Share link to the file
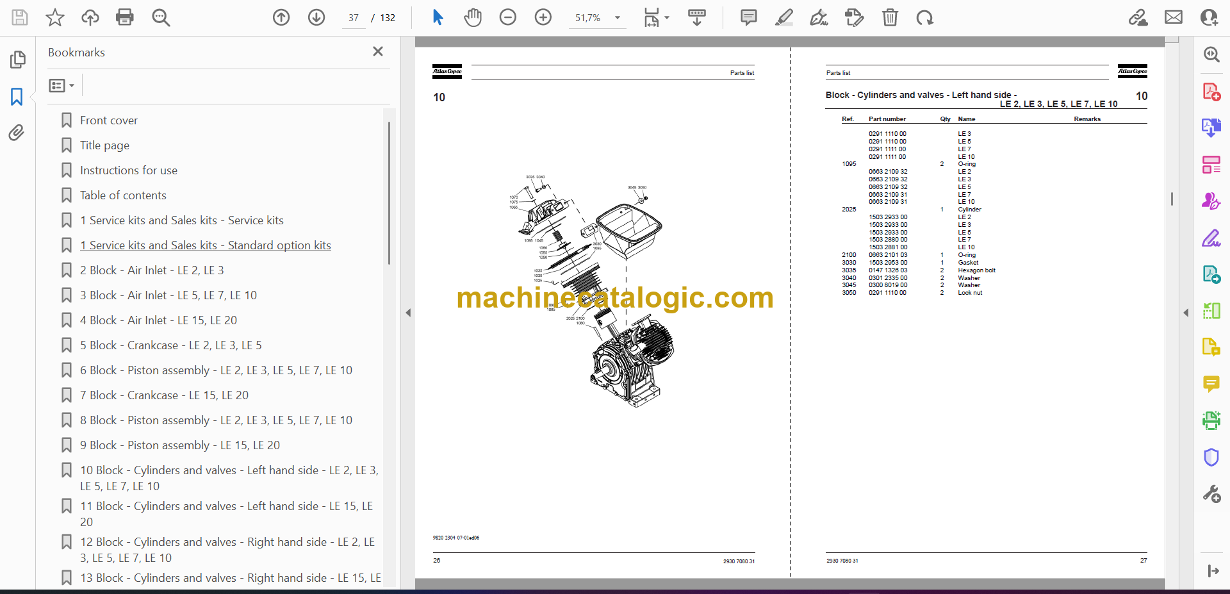Viewport: 1230px width, 594px height. point(1138,17)
